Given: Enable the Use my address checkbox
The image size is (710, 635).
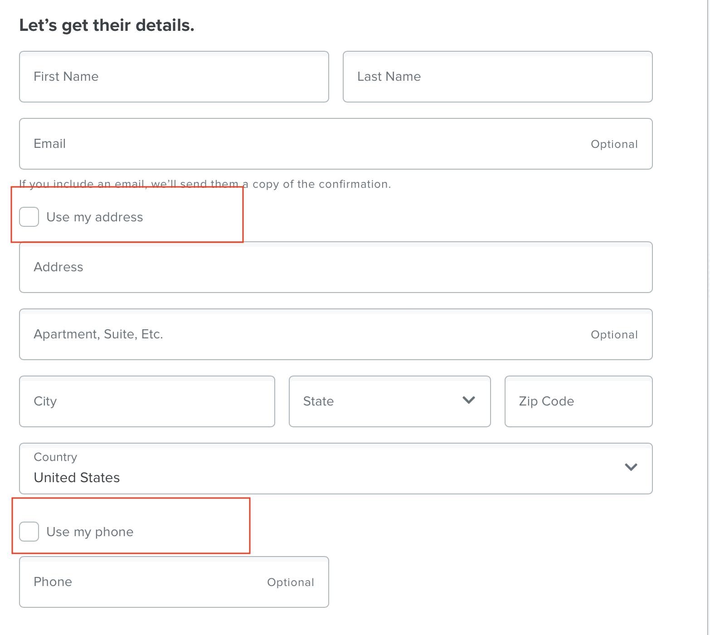Looking at the screenshot, I should coord(29,217).
